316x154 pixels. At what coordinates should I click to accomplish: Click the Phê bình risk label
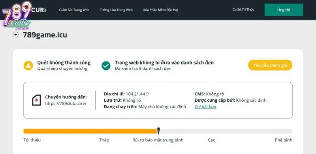pyautogui.click(x=284, y=140)
